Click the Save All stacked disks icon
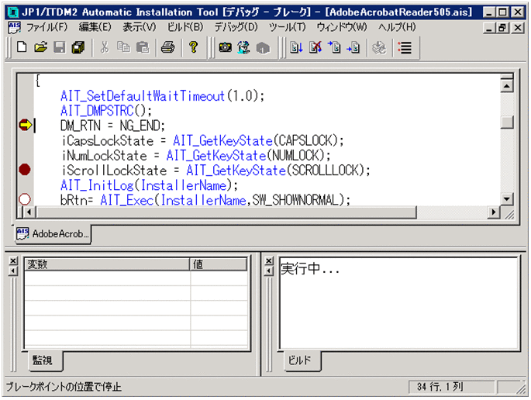 click(78, 47)
